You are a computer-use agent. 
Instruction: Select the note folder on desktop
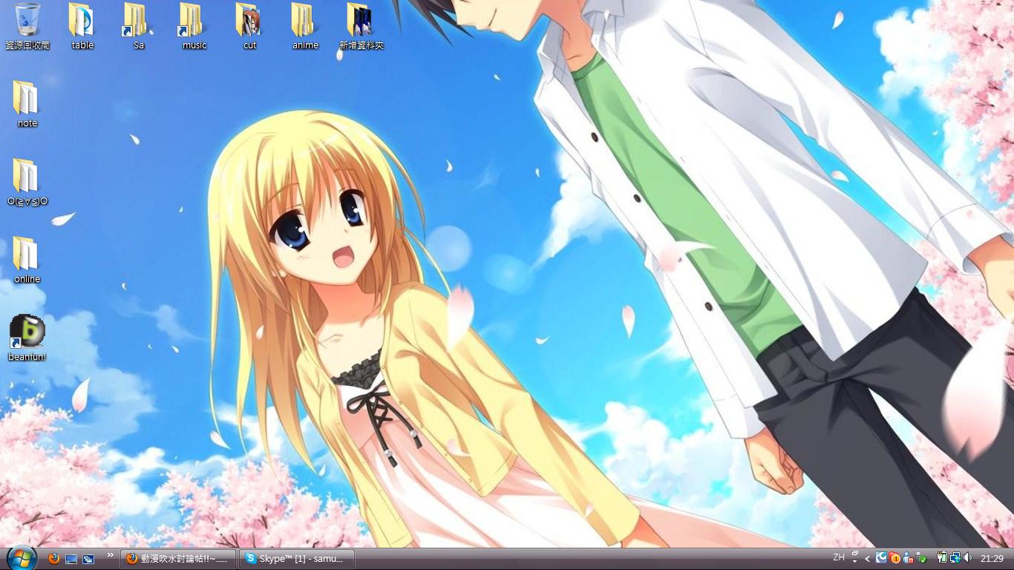pos(27,99)
